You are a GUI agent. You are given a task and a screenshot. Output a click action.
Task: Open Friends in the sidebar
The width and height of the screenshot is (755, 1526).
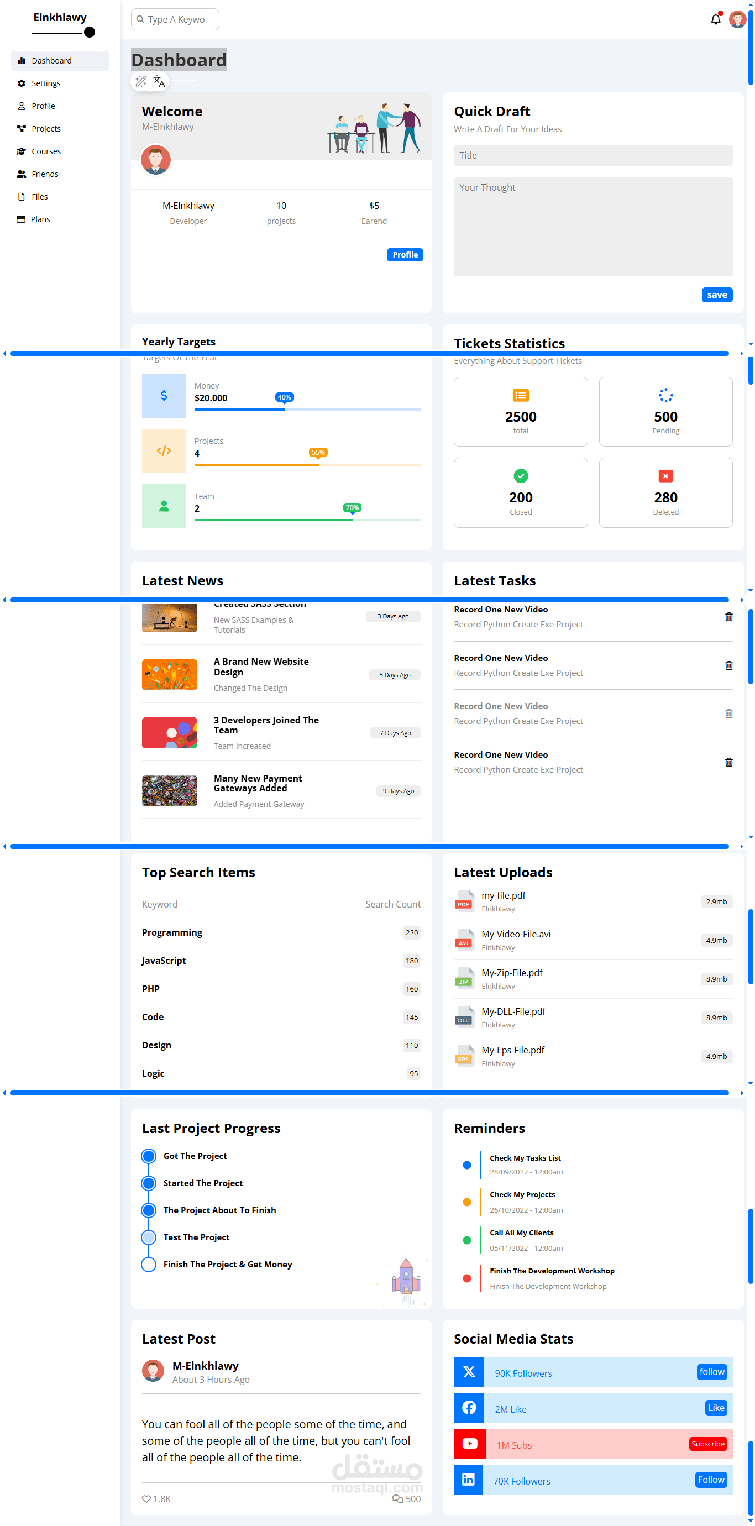tap(60, 174)
